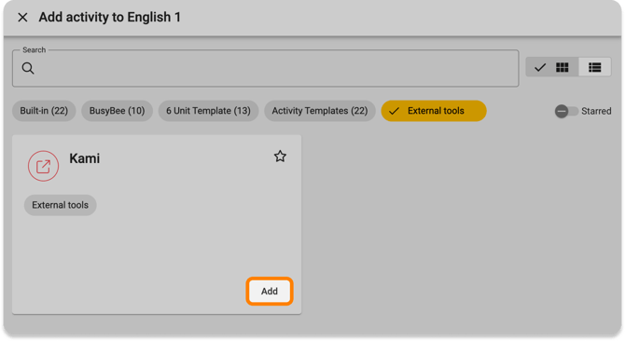Click the magnifying glass search icon
This screenshot has width=625, height=341.
point(28,68)
